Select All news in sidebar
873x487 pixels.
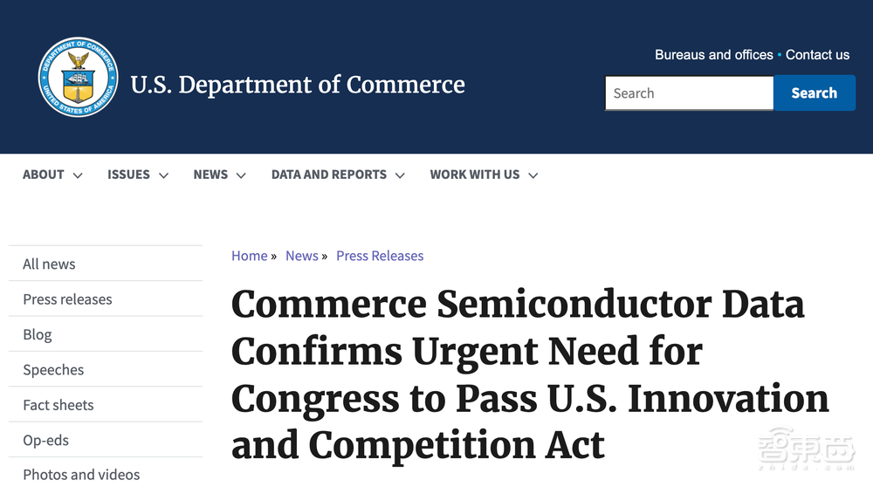[x=49, y=264]
